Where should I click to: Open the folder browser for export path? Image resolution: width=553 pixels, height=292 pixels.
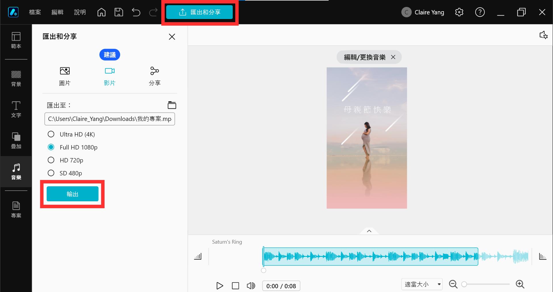coord(172,105)
